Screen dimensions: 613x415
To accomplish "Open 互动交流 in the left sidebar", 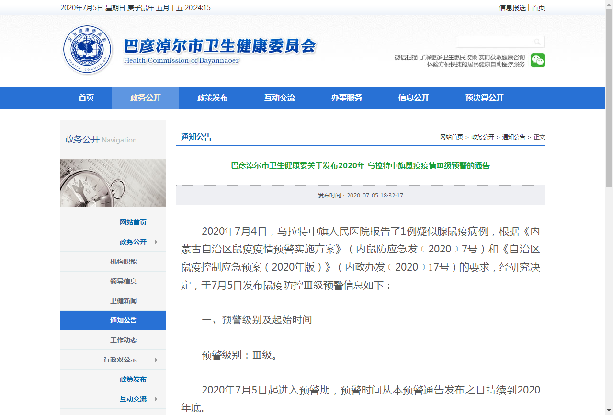I will 133,399.
